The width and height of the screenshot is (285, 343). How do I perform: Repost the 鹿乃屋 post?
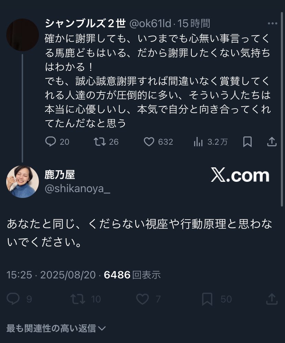[78, 299]
